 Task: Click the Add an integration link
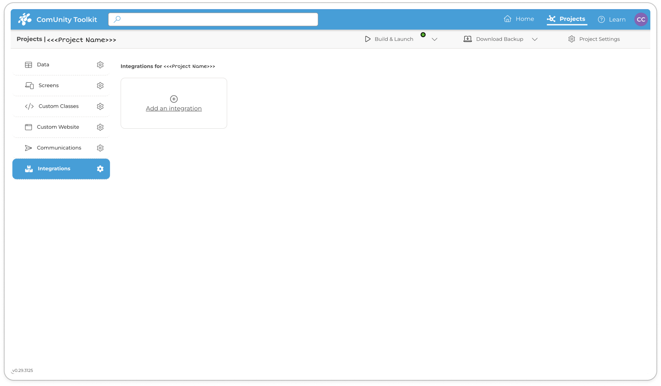[174, 108]
